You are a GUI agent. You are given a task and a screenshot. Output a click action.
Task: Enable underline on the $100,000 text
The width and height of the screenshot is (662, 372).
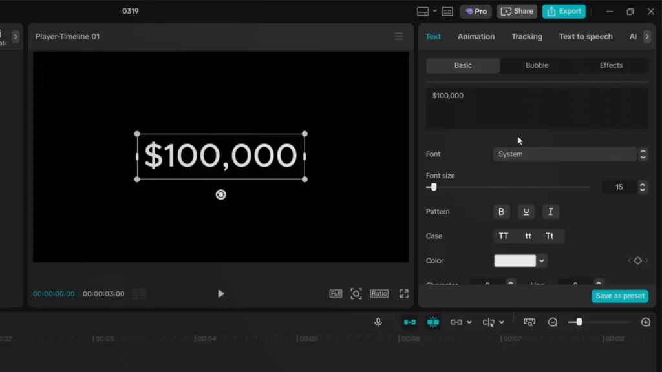pyautogui.click(x=526, y=212)
